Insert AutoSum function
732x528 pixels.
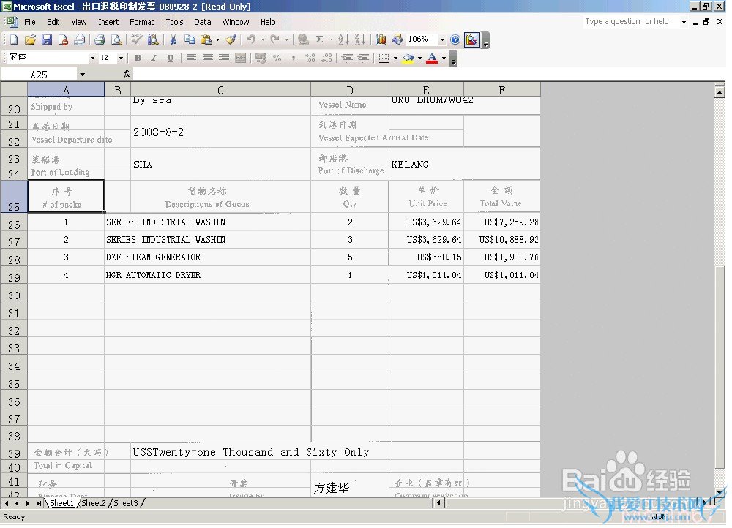click(320, 39)
